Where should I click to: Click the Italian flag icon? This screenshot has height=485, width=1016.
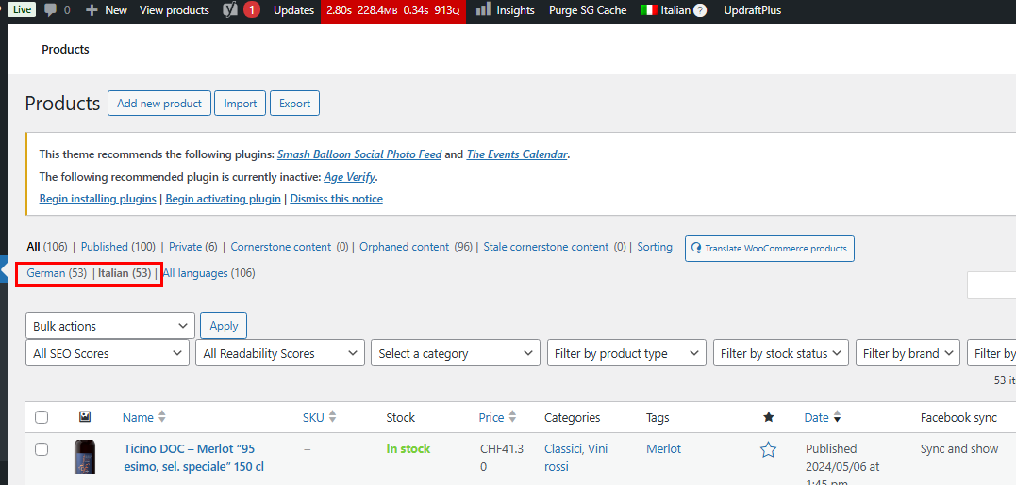pyautogui.click(x=649, y=10)
